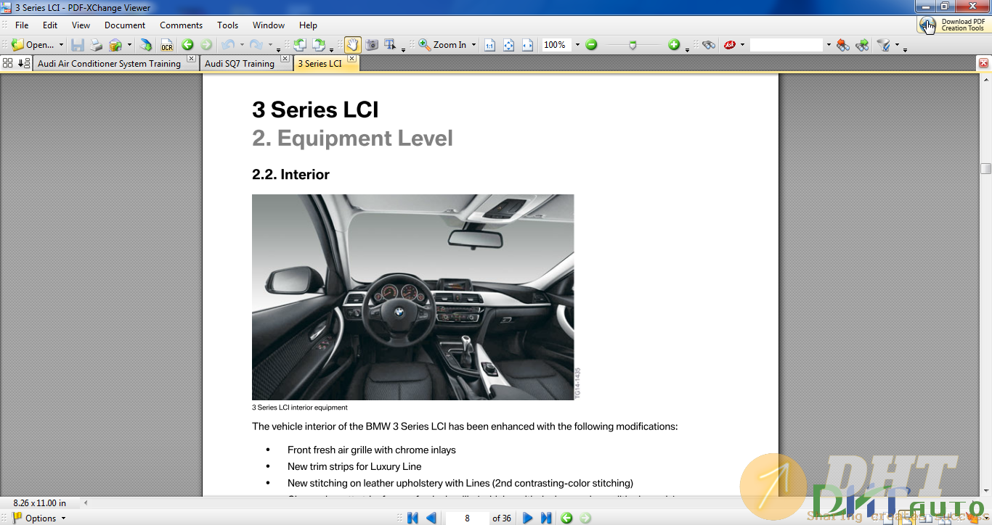
Task: Switch to Audi SQ7 Training tab
Action: click(x=240, y=64)
